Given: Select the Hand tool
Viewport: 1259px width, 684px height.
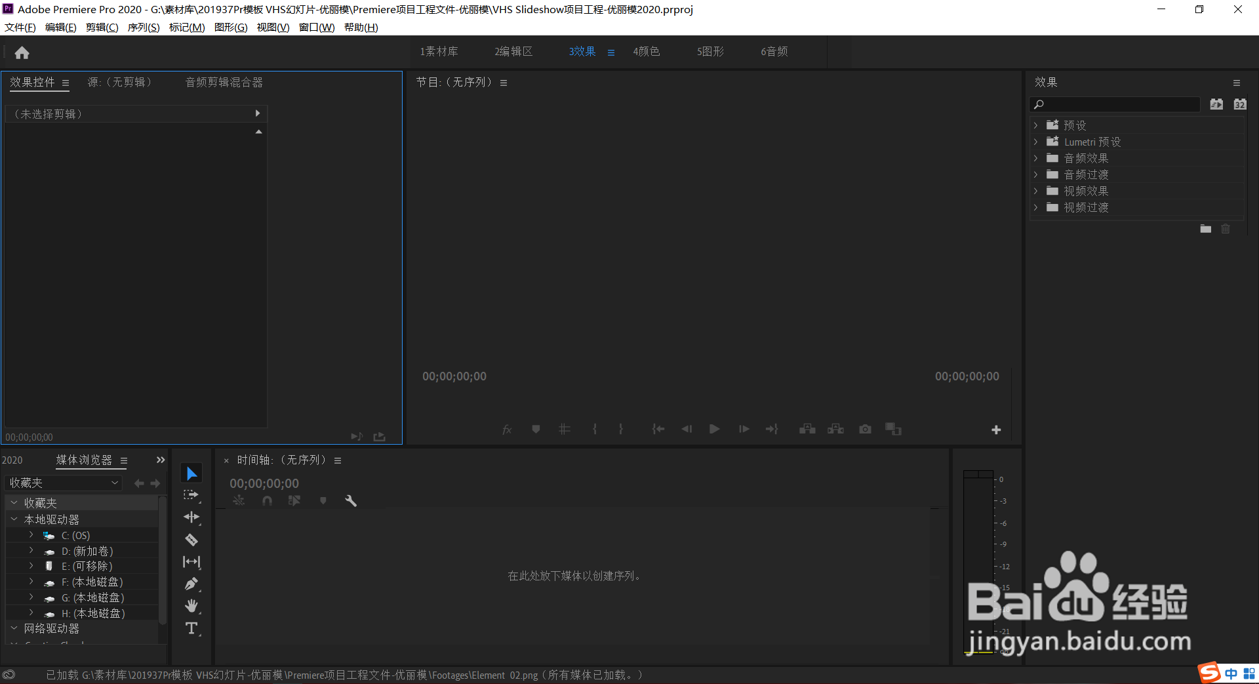Looking at the screenshot, I should click(191, 605).
